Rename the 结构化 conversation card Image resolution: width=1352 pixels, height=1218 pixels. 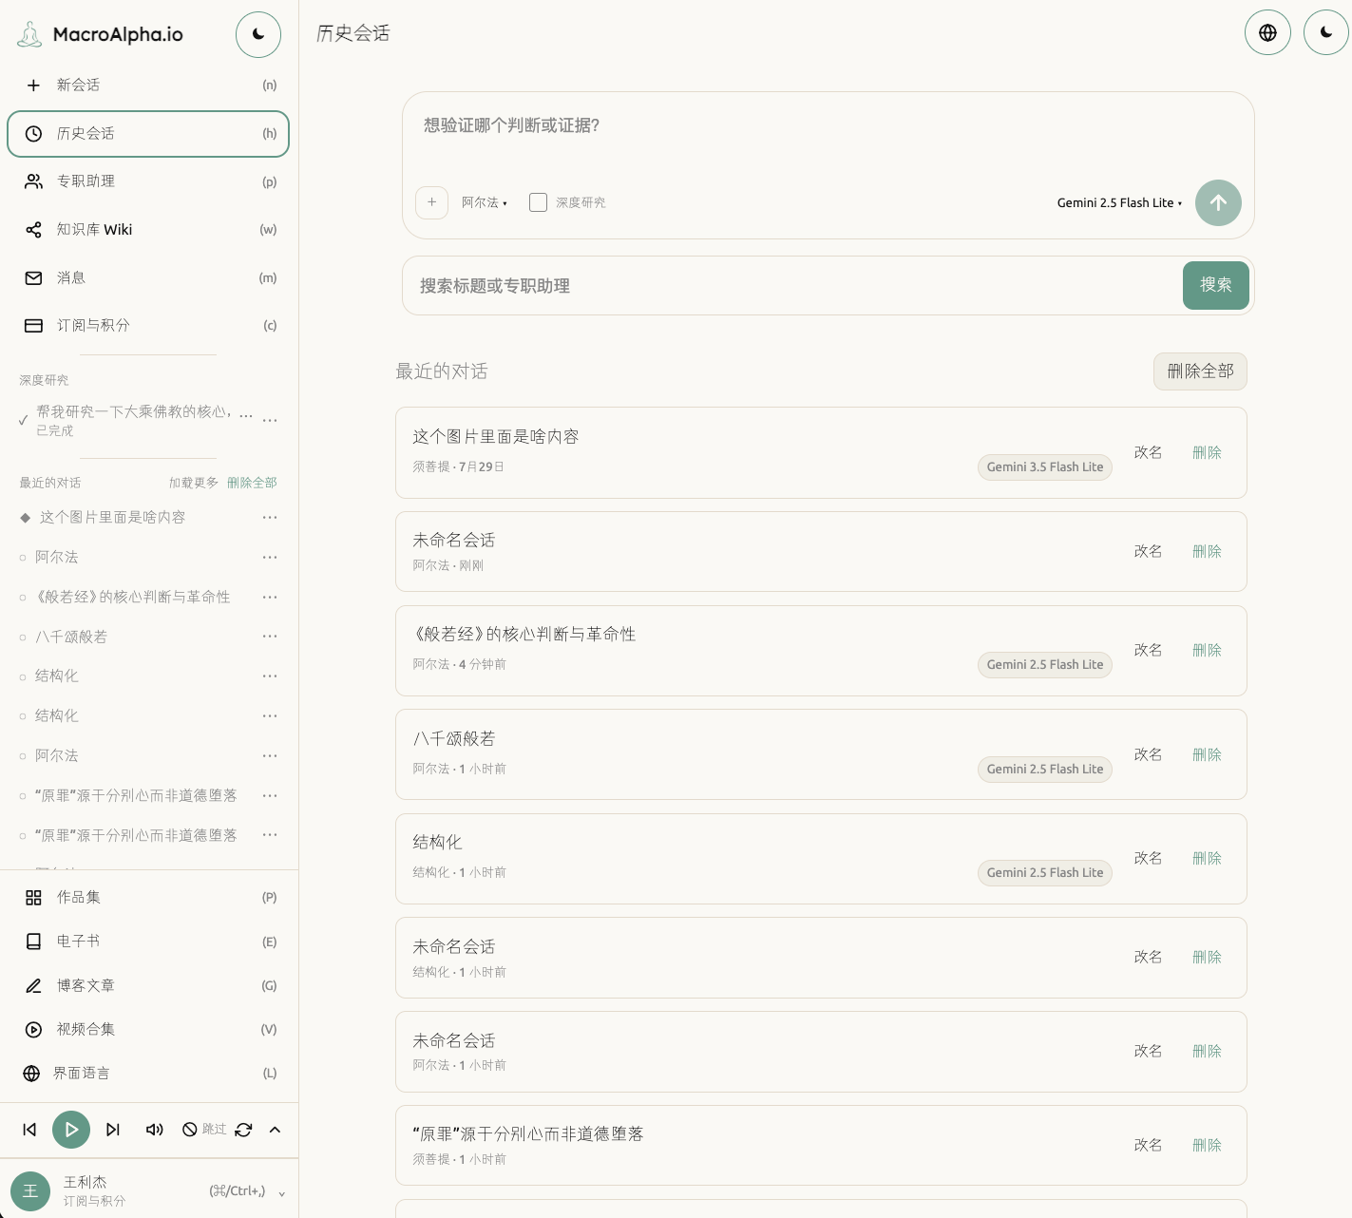click(1148, 859)
